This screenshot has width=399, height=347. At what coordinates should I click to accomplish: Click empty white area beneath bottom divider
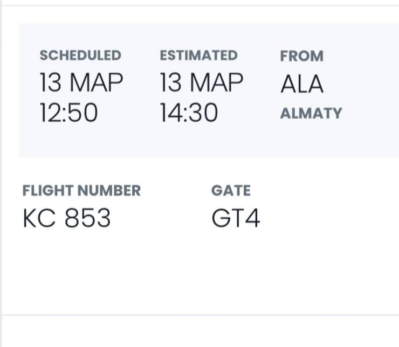tap(200, 332)
